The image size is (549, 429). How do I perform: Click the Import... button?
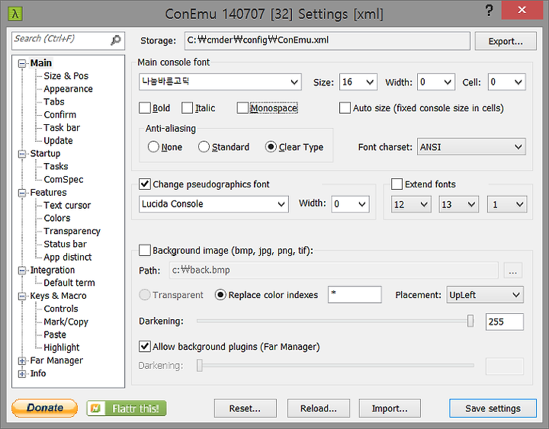[x=390, y=408]
